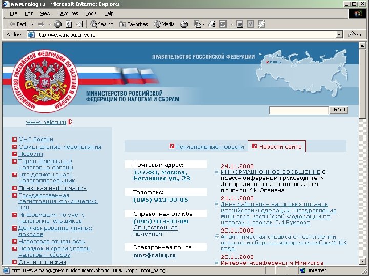Open Официальные мероприятия sidebar link

tap(60, 147)
